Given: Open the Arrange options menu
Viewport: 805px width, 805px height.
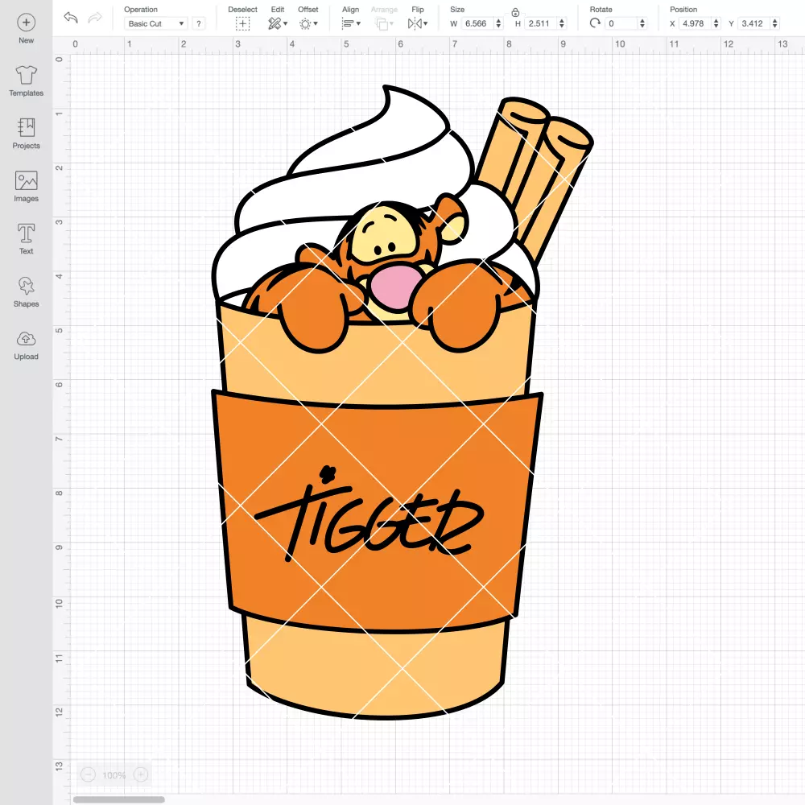Looking at the screenshot, I should click(x=384, y=23).
